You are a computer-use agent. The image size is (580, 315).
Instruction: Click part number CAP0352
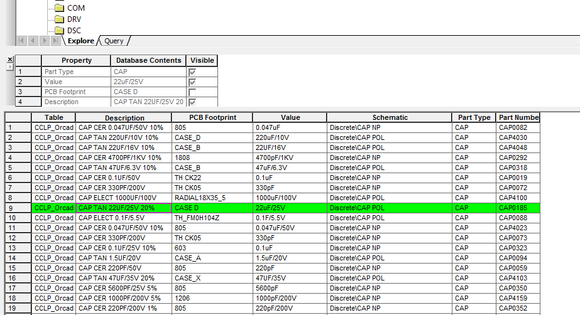coord(518,308)
